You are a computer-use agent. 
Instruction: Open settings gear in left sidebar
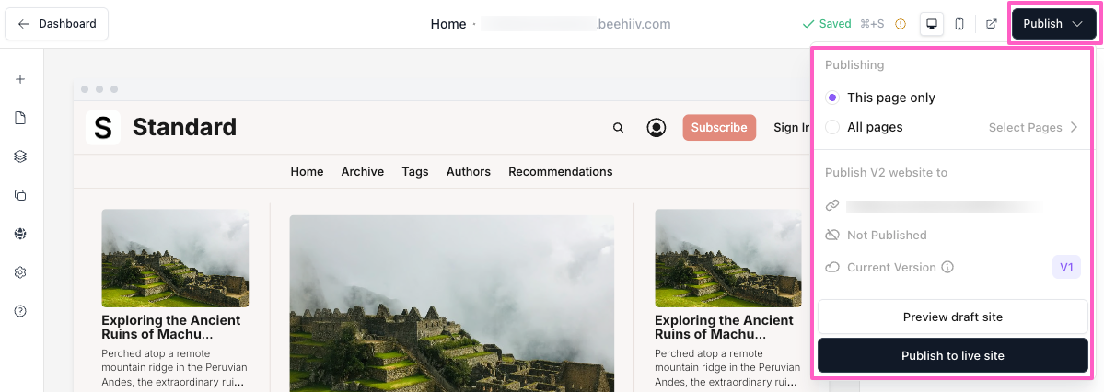20,272
